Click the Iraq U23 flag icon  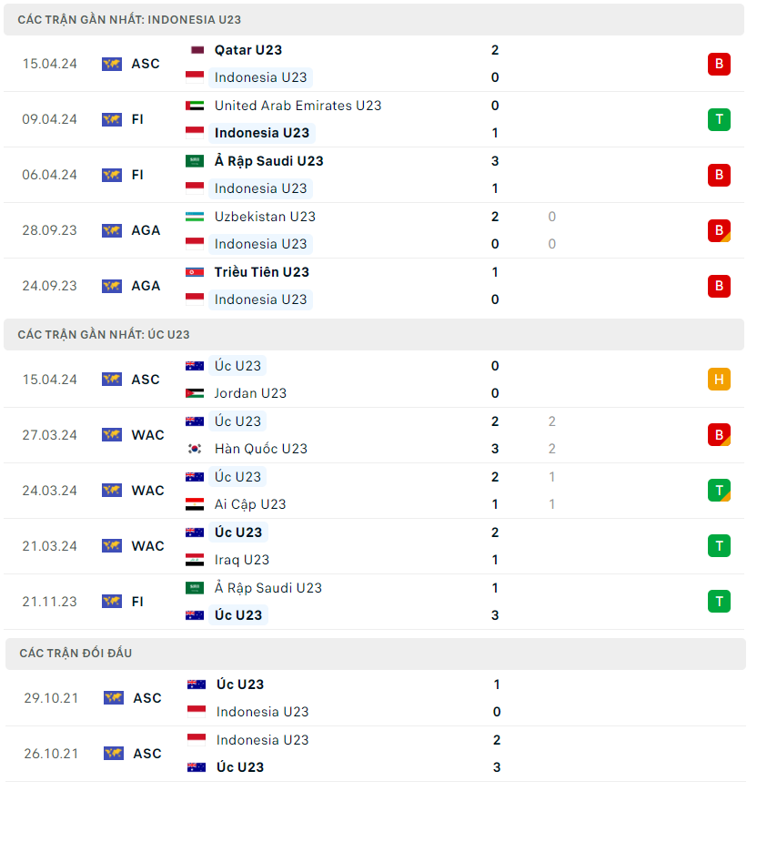[195, 560]
